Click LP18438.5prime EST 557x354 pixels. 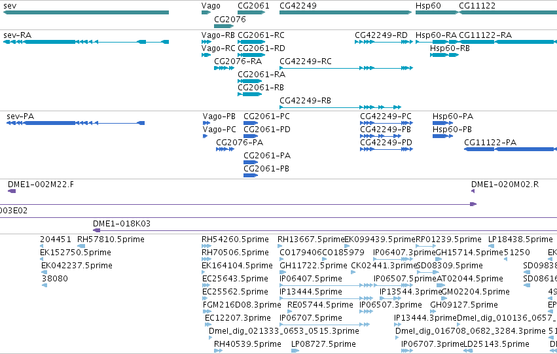(x=491, y=246)
